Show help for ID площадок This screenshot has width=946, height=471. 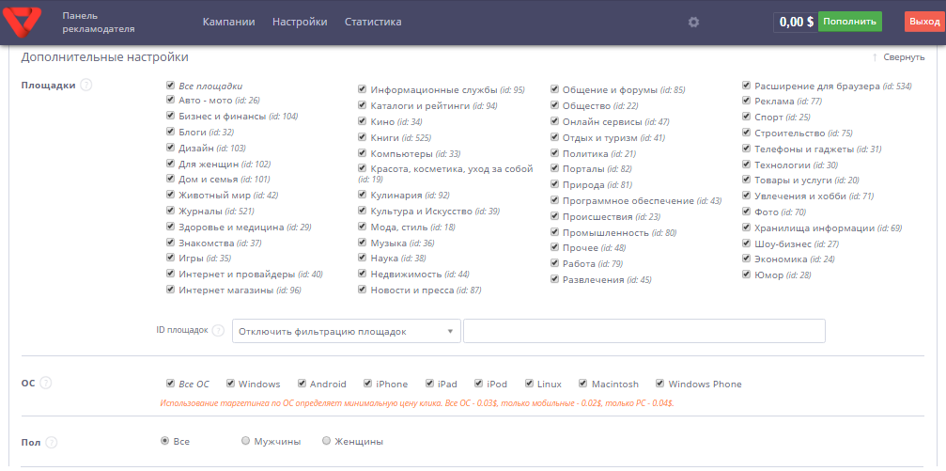coord(218,331)
